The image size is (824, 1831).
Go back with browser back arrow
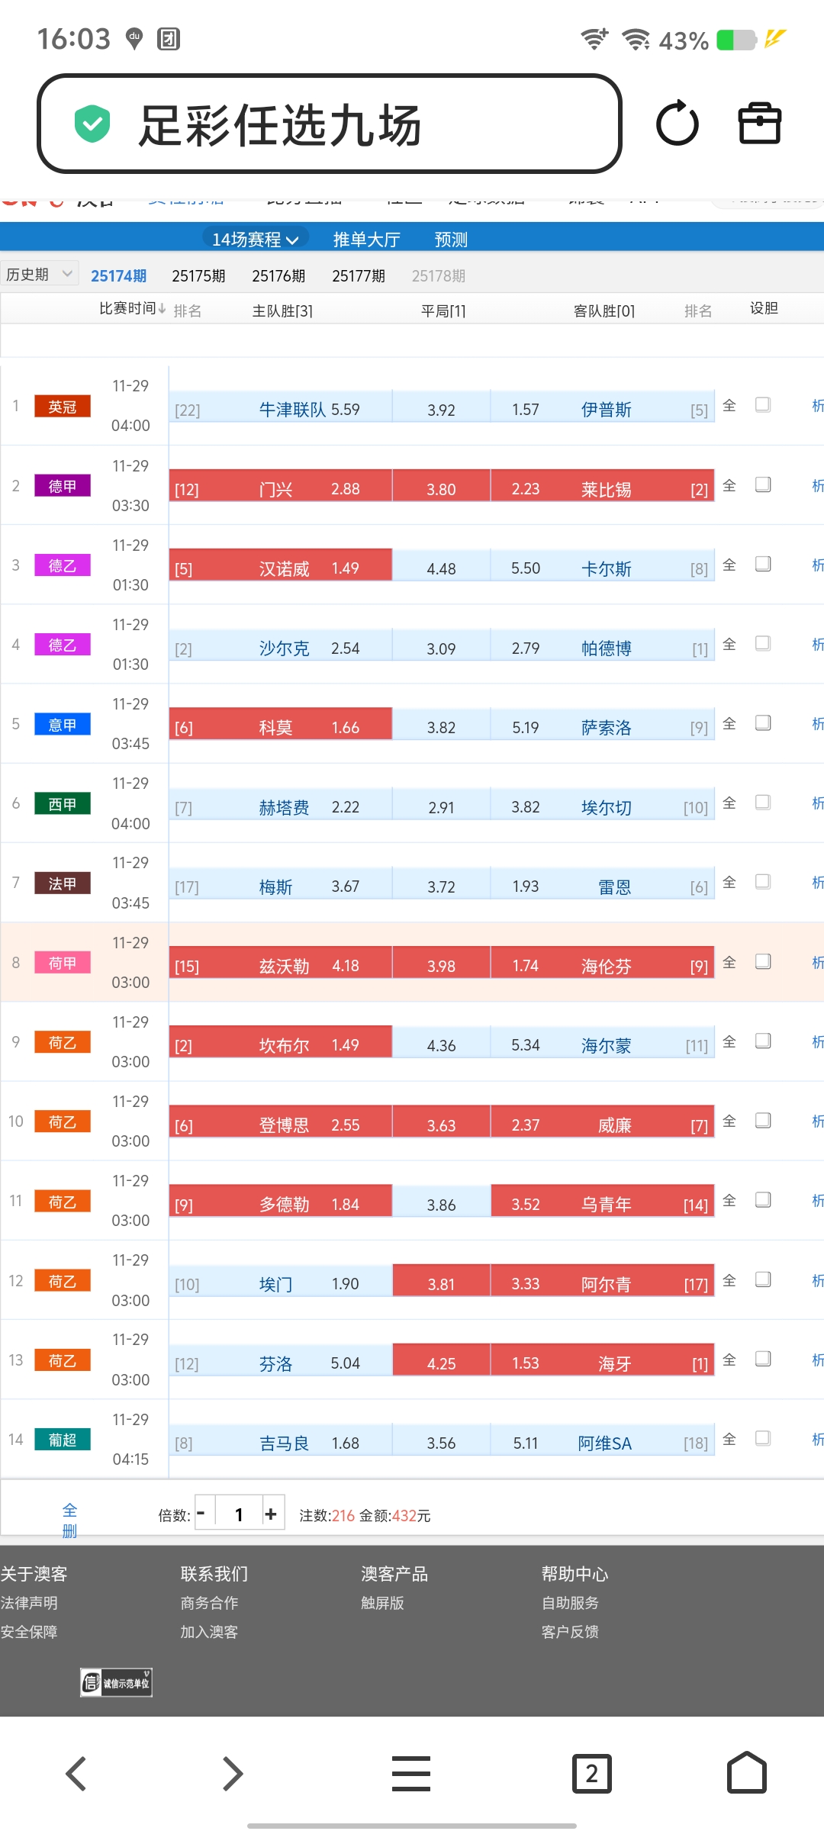76,1773
